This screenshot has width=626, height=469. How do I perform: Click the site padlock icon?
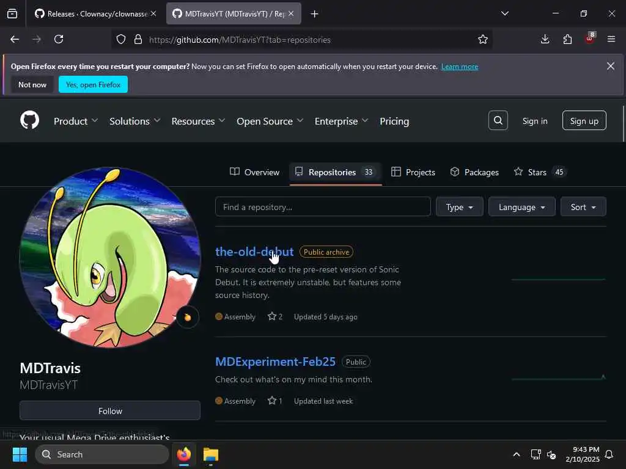138,40
